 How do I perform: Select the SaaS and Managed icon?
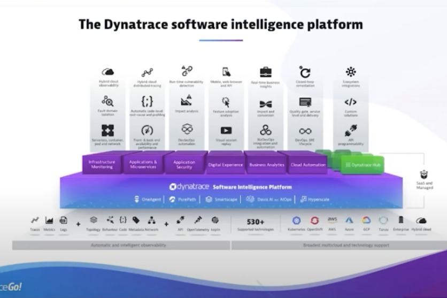[x=424, y=174]
